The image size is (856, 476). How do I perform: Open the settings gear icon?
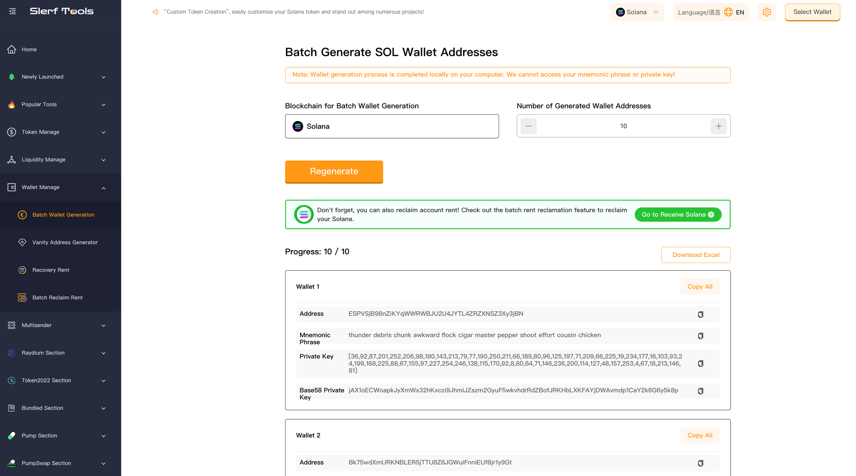767,12
